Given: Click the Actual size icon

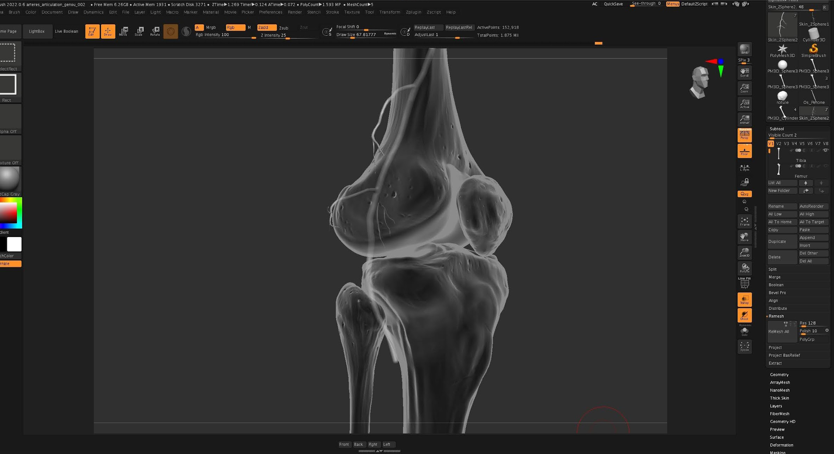Looking at the screenshot, I should pos(744,104).
